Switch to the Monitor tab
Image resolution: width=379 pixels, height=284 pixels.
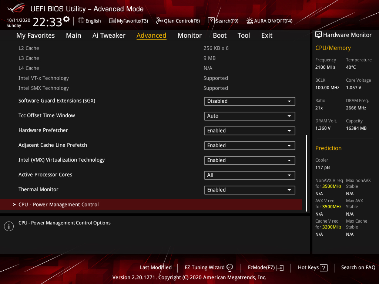point(189,35)
